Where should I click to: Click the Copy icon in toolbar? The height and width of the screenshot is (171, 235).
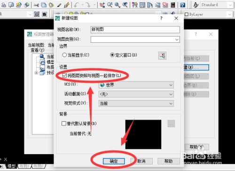44,5
